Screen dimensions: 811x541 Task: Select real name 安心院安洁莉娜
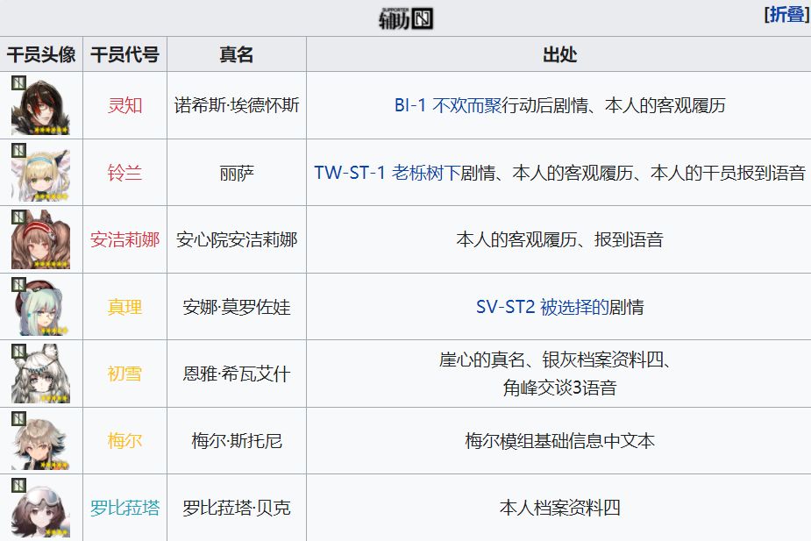[x=237, y=240]
